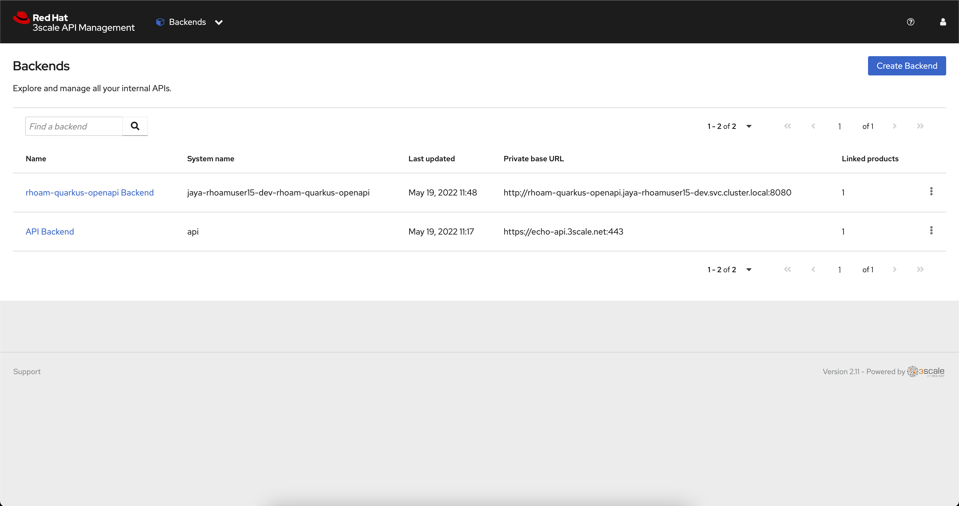Open the rhoam-quarkus-openapi Backend link

(89, 193)
